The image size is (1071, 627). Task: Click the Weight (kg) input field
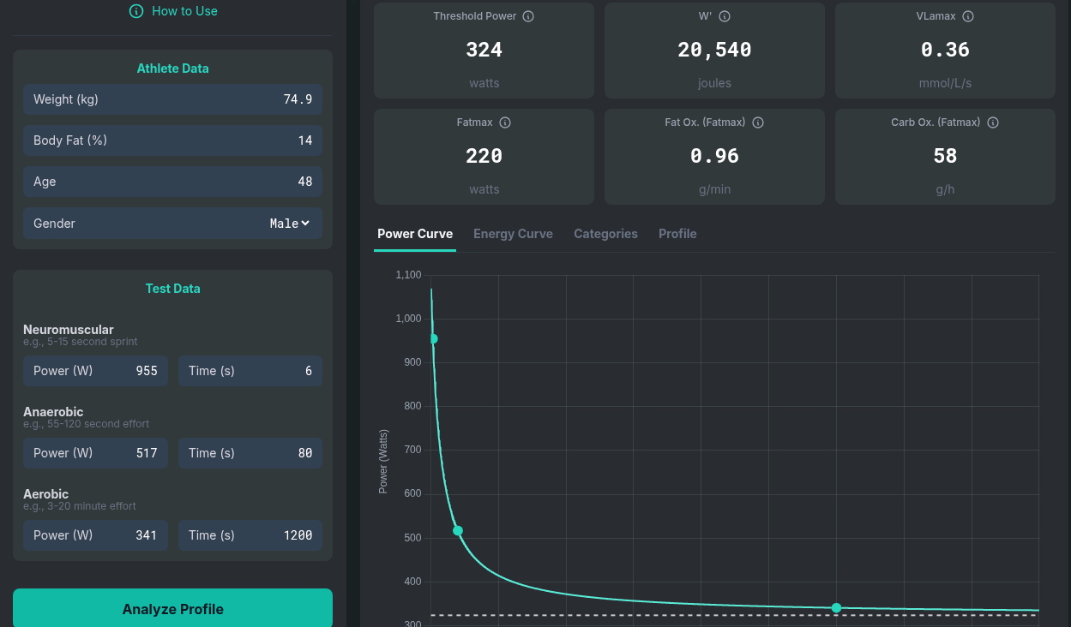(172, 99)
